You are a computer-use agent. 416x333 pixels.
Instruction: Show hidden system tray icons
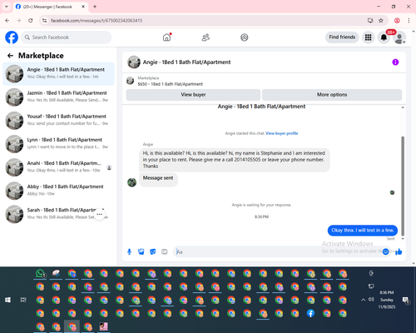[x=363, y=300]
